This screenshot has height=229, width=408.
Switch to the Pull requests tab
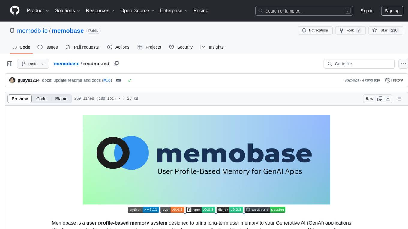(82, 47)
